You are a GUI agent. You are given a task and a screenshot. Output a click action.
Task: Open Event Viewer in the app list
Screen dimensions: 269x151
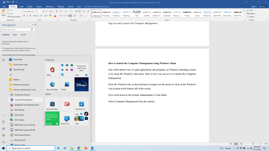click(x=19, y=115)
